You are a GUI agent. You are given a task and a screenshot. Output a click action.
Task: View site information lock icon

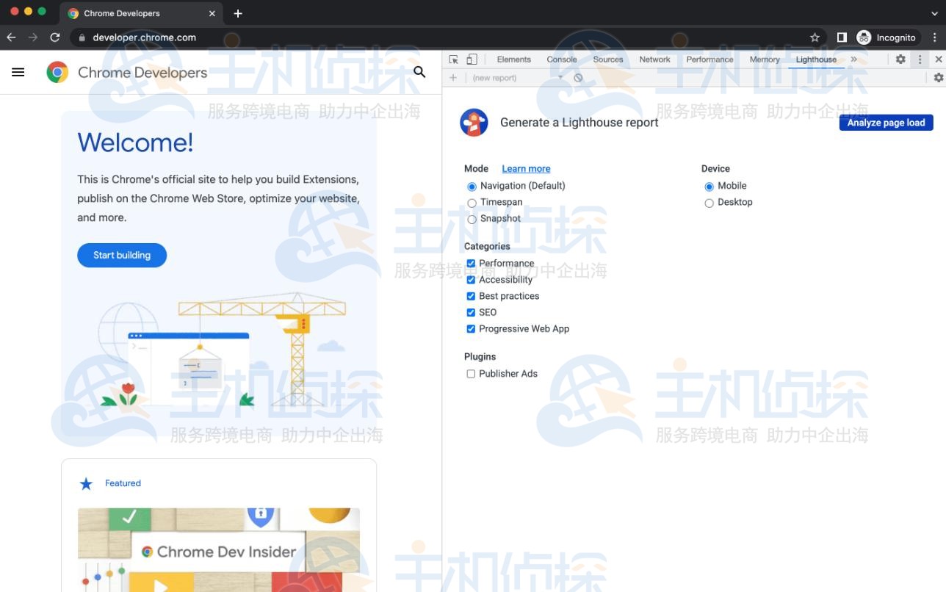[82, 37]
